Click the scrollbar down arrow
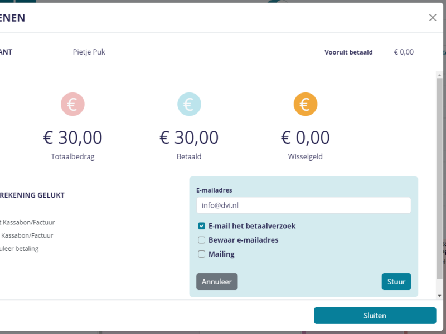This screenshot has height=334, width=446. point(439,296)
